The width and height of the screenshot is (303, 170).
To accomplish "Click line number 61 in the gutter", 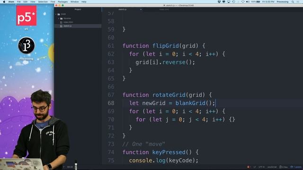I will 111,46.
